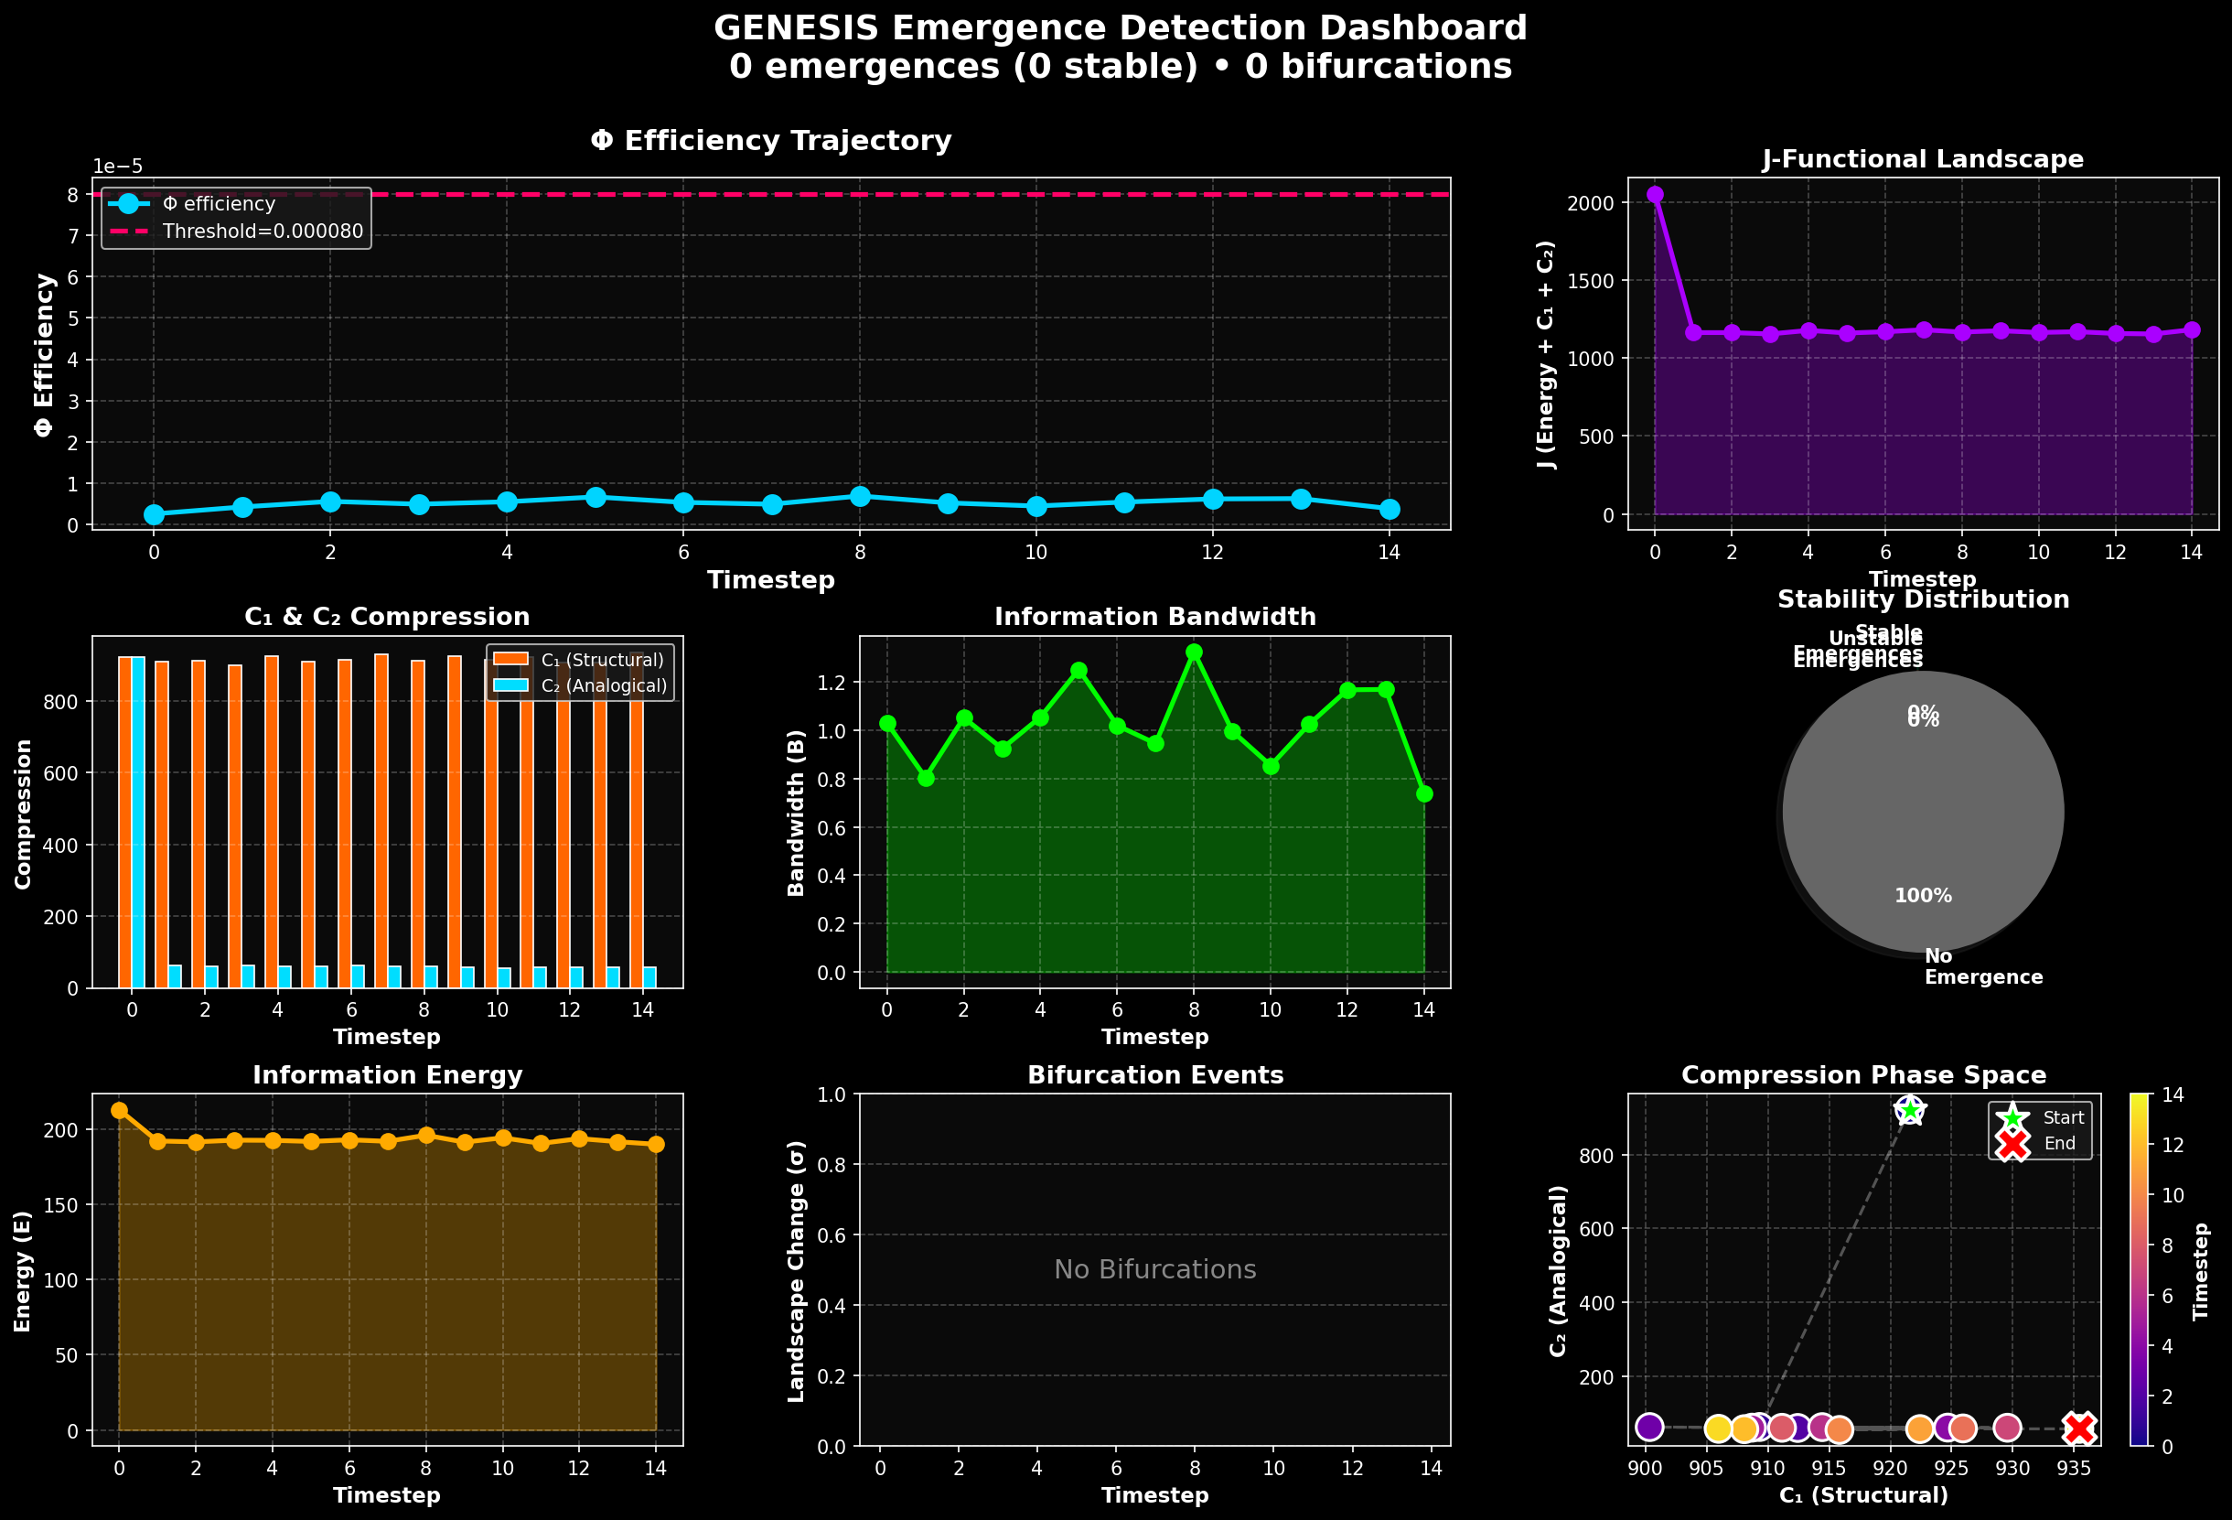
Task: Click the 'Φ Efficiency Trajectory' title
Action: tap(770, 140)
